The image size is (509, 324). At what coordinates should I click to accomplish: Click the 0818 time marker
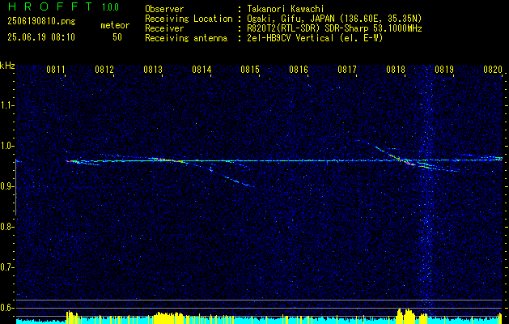[x=396, y=69]
